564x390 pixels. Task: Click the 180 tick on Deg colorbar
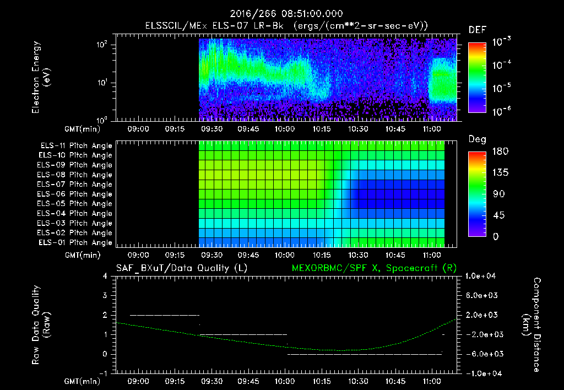[501, 151]
